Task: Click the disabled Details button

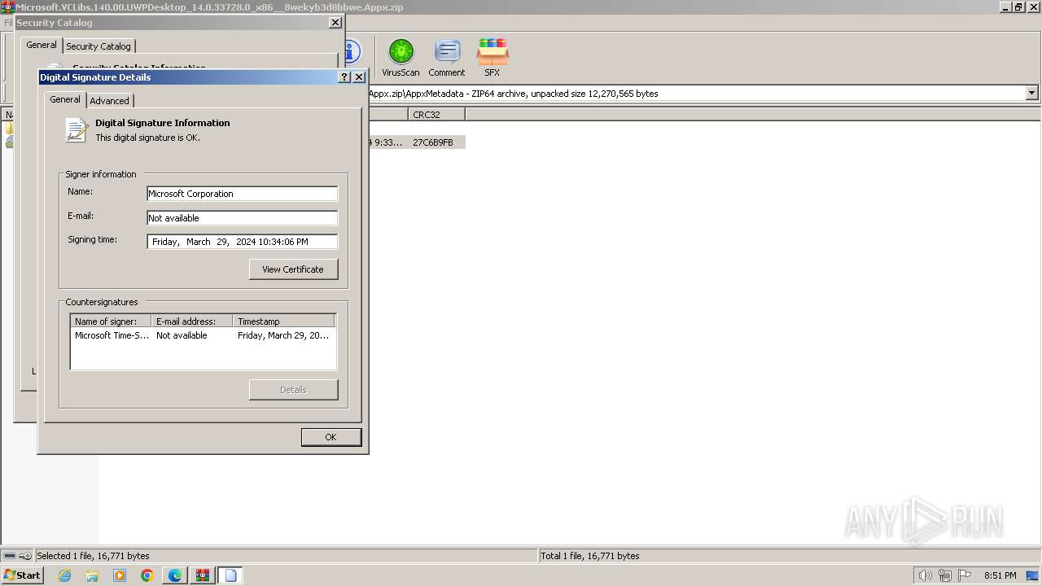Action: [x=293, y=390]
